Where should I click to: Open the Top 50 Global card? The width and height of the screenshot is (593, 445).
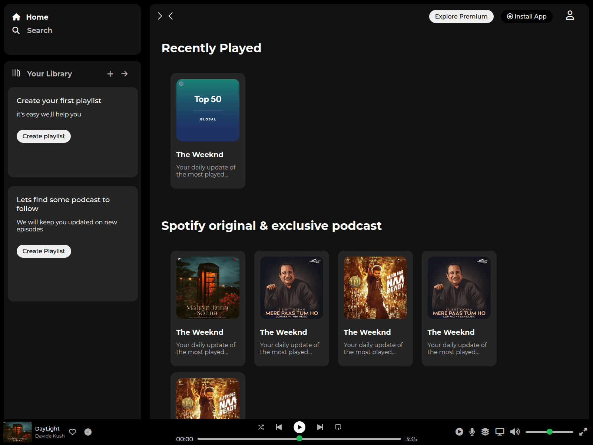[x=208, y=131]
